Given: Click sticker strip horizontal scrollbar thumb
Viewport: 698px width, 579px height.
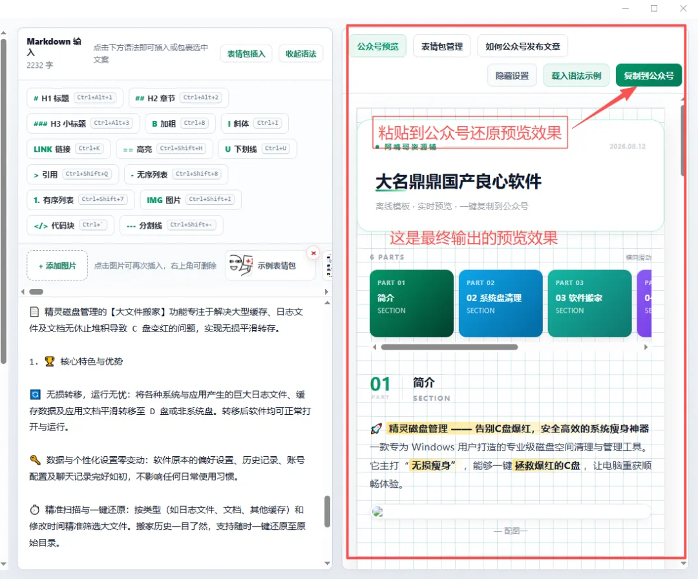Looking at the screenshot, I should pyautogui.click(x=36, y=292).
